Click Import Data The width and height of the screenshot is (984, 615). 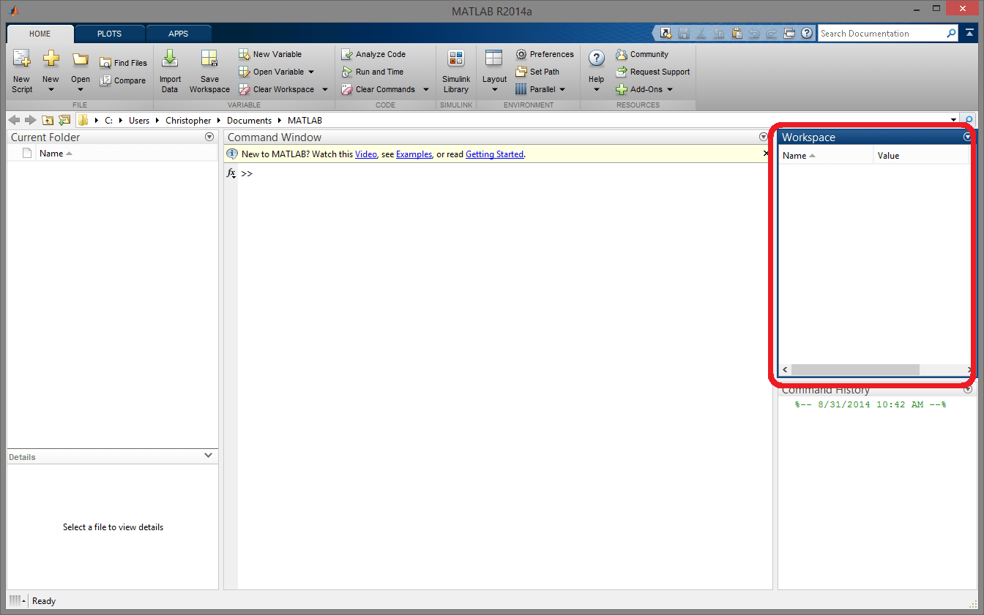170,72
